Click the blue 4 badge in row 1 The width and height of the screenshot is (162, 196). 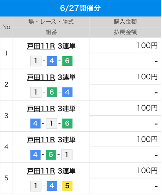pos(52,61)
